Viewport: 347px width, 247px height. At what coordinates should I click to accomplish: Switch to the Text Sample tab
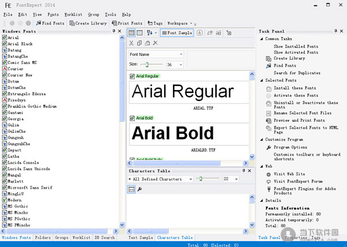pos(141,238)
